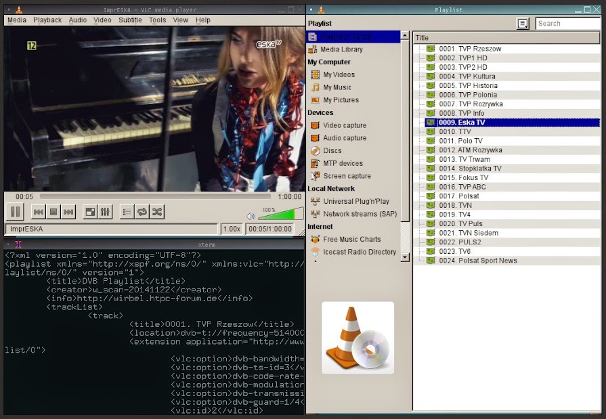Select 0018. TVN channel
The image size is (606, 419).
tap(506, 205)
